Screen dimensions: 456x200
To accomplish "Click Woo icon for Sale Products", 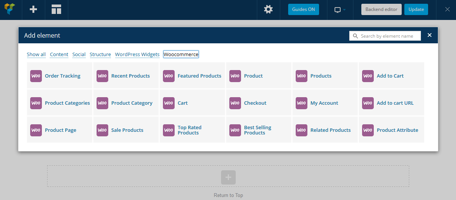I will 103,130.
